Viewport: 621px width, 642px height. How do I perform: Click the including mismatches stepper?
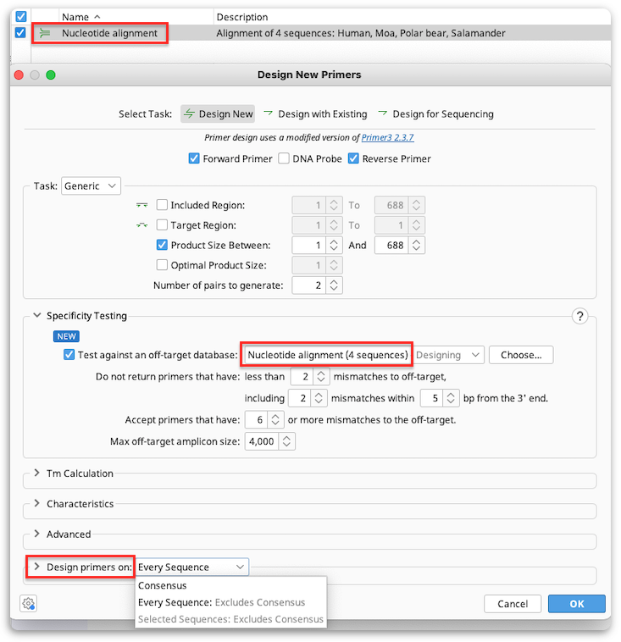point(319,398)
